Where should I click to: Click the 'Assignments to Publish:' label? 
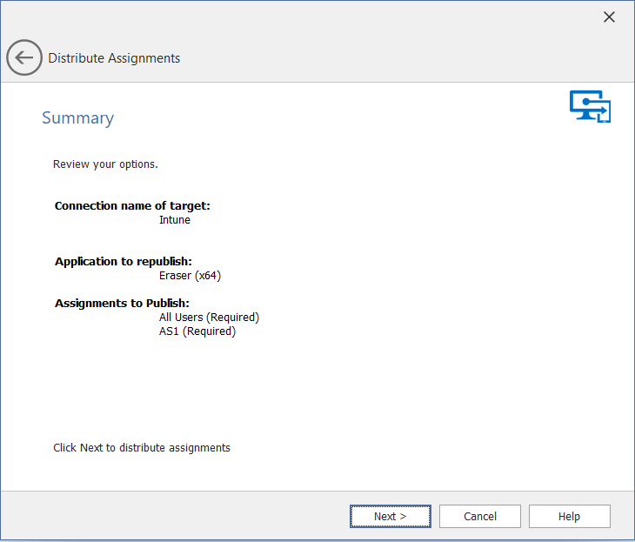[122, 304]
